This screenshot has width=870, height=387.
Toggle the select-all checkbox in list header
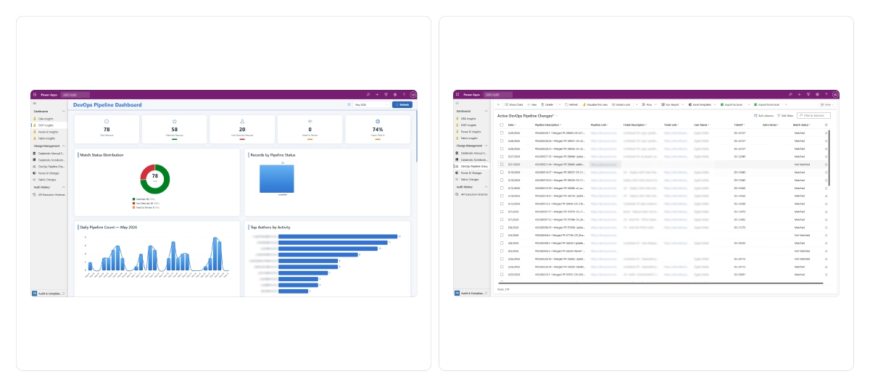[502, 125]
